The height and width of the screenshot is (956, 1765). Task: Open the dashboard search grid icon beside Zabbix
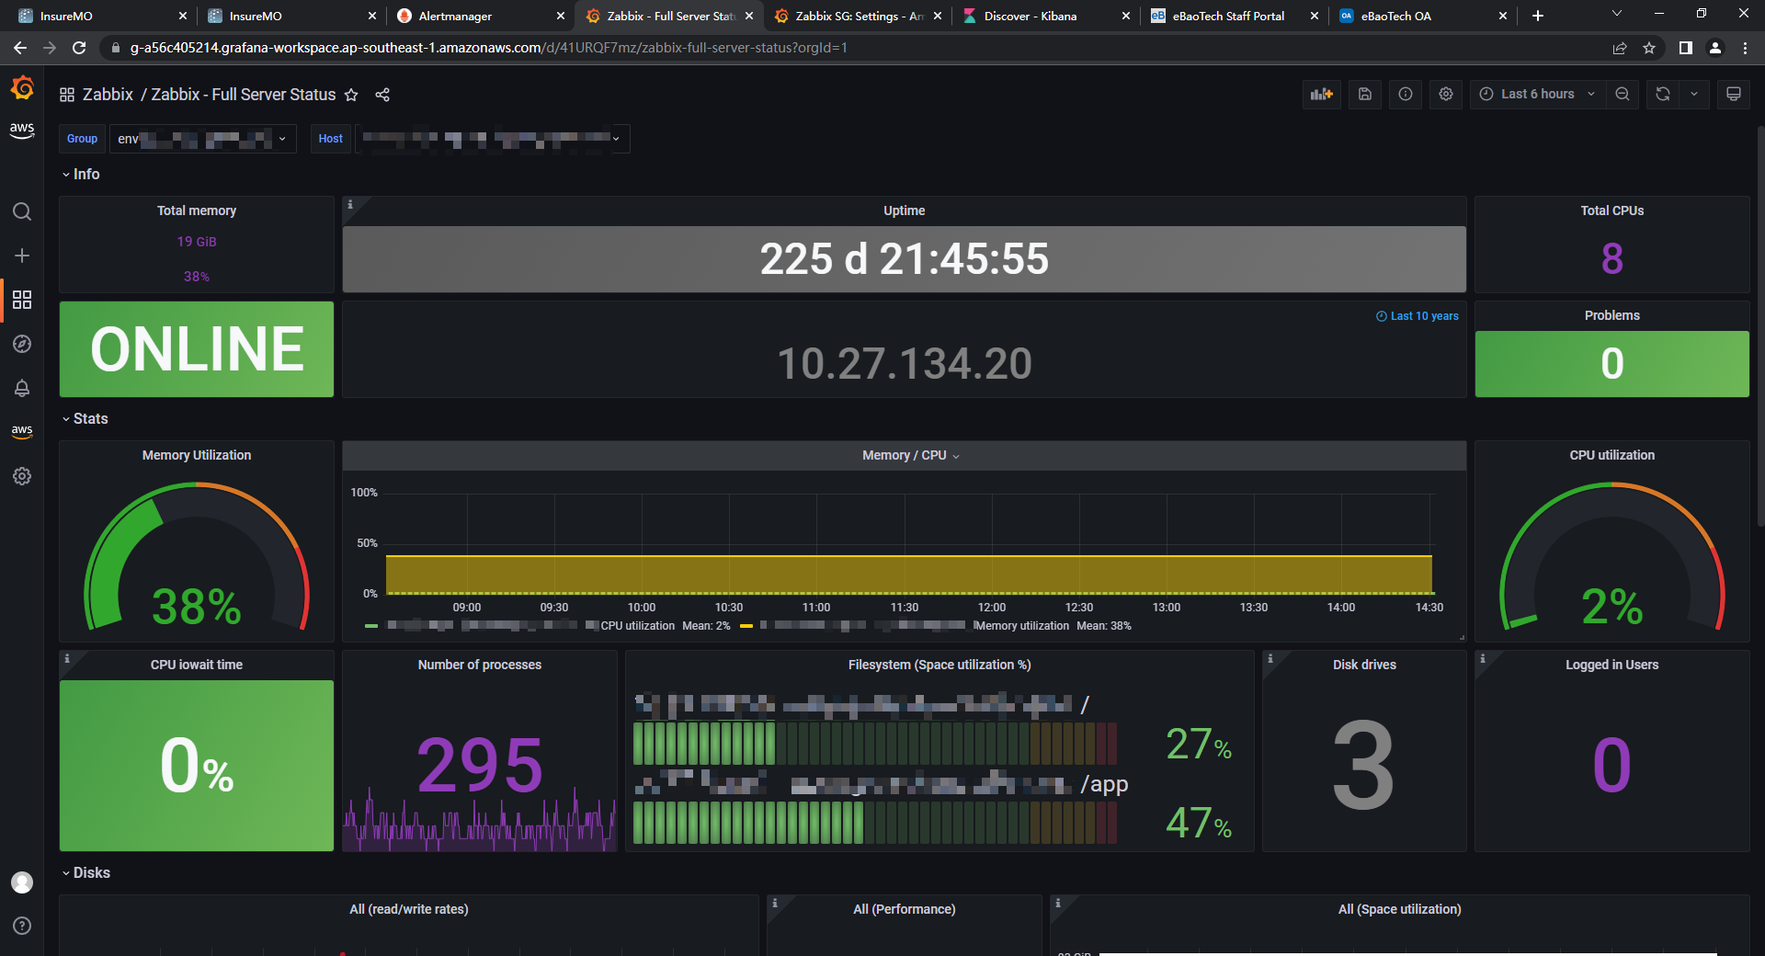[67, 95]
